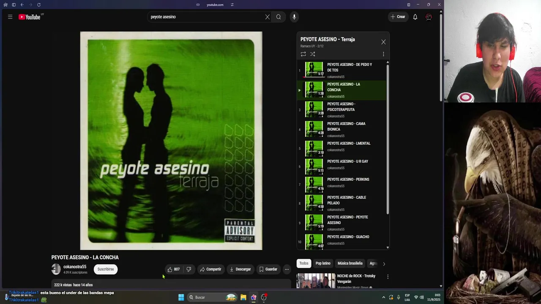
Task: Save the video with Guardar
Action: (268, 269)
